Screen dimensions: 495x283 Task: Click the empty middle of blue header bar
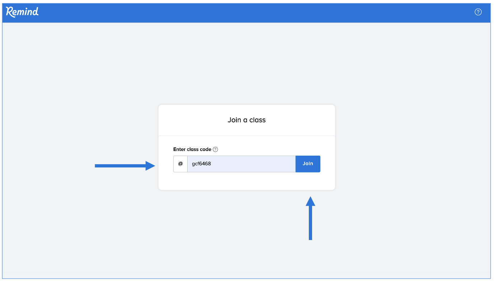[251, 13]
